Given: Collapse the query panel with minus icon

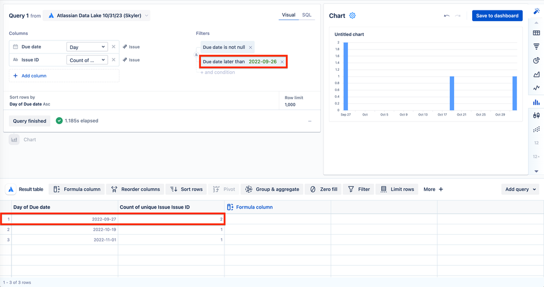Looking at the screenshot, I should [x=310, y=121].
